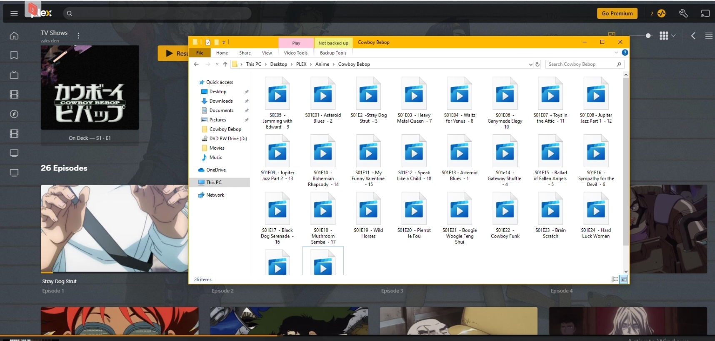
Task: Open the Plex Activity pulse icon
Action: coord(661,13)
